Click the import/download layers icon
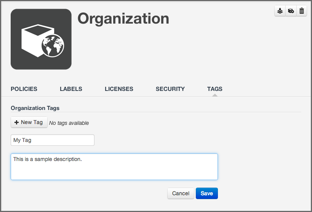 click(280, 11)
